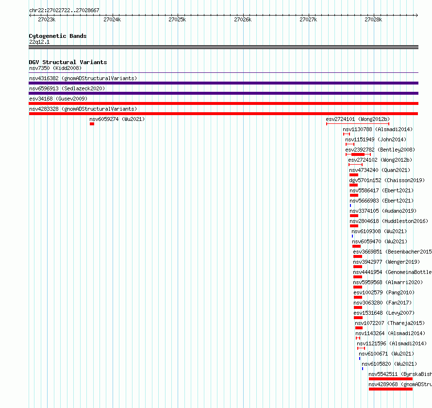The width and height of the screenshot is (432, 408).
Task: Click the Cytogenetic Bands track title
Action: point(58,36)
